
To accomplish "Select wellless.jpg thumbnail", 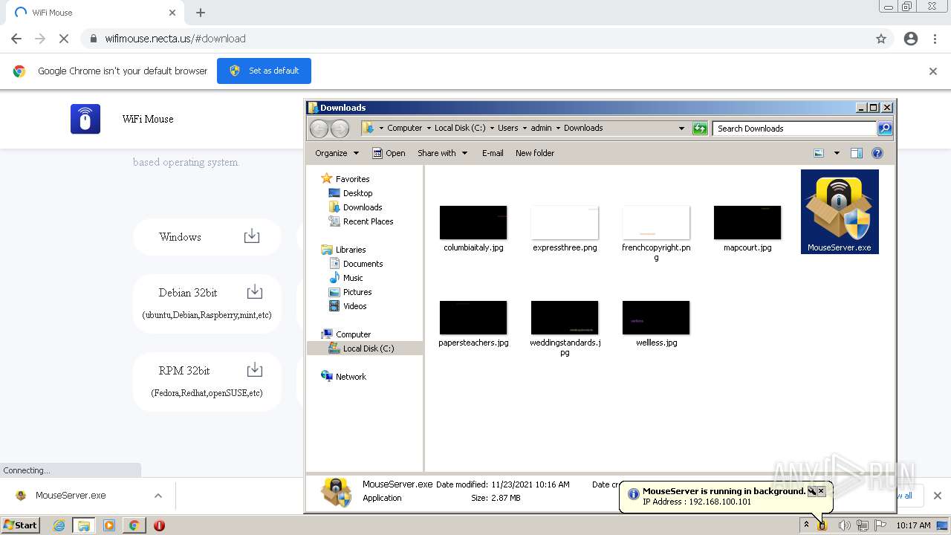I will 656,318.
